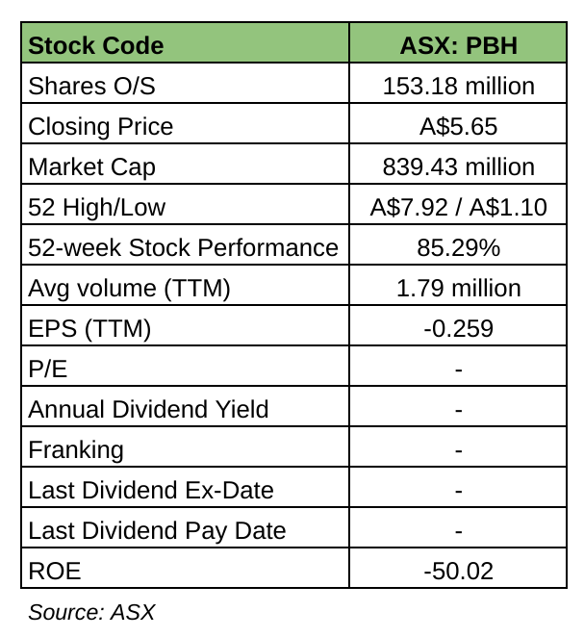Select the Market Cap label cell

tap(92, 166)
